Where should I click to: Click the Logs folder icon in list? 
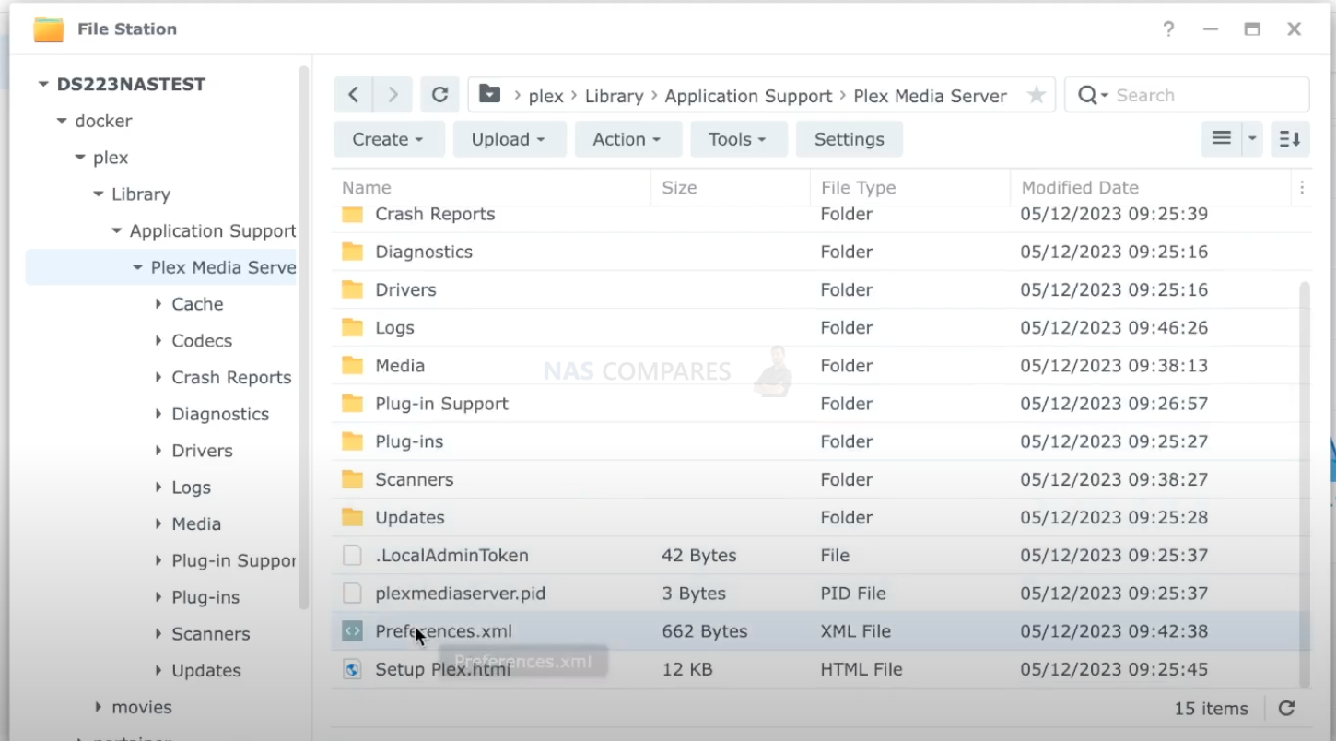352,327
